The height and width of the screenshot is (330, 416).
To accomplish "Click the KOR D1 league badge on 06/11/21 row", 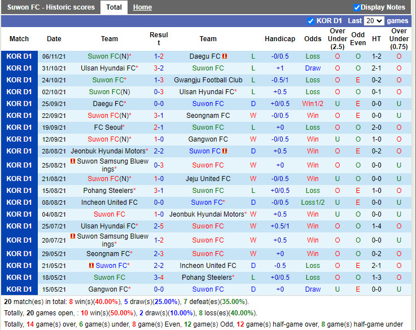I will click(19, 56).
